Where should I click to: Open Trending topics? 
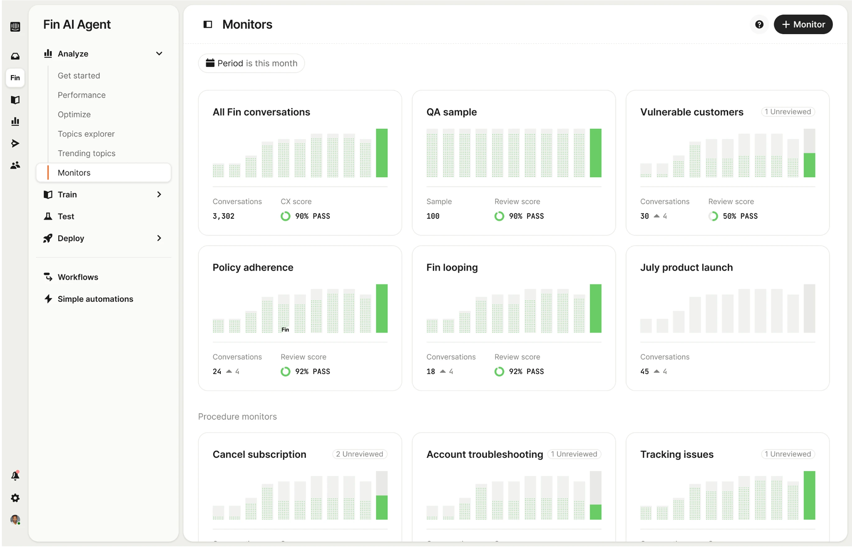click(87, 153)
